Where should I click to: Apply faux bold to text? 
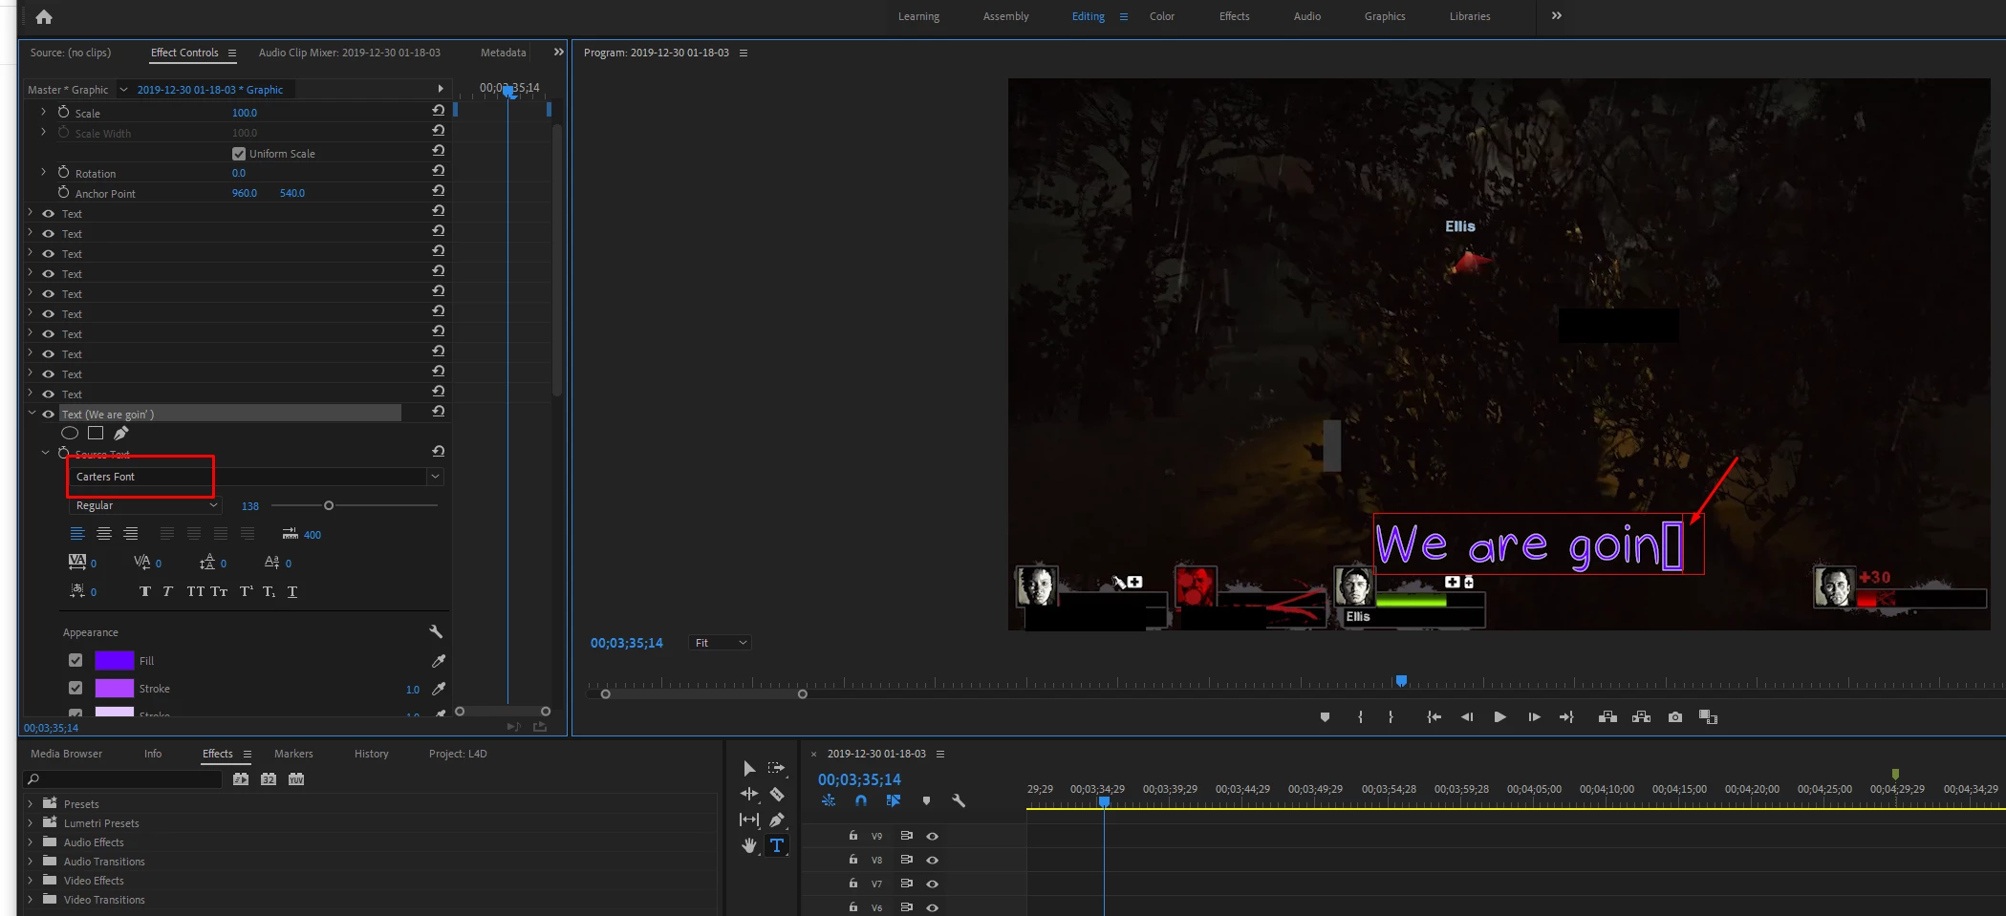145,591
